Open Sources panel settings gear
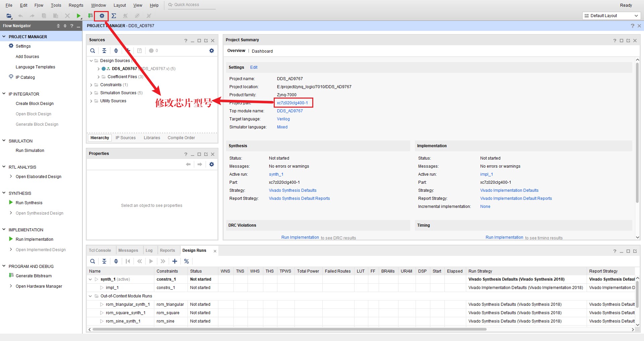The image size is (644, 341). [212, 51]
